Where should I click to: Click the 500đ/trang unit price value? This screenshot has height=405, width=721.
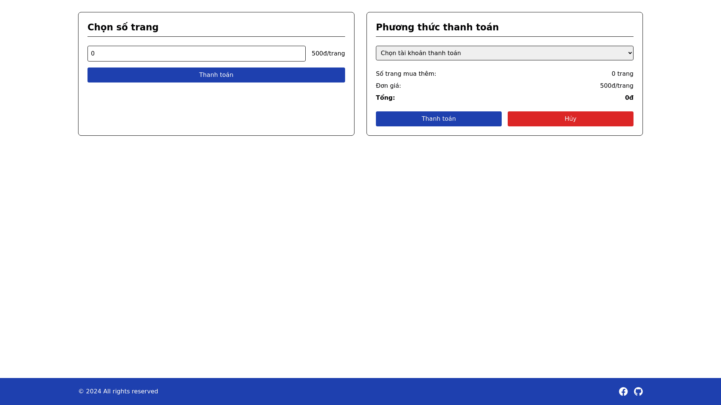point(616,86)
